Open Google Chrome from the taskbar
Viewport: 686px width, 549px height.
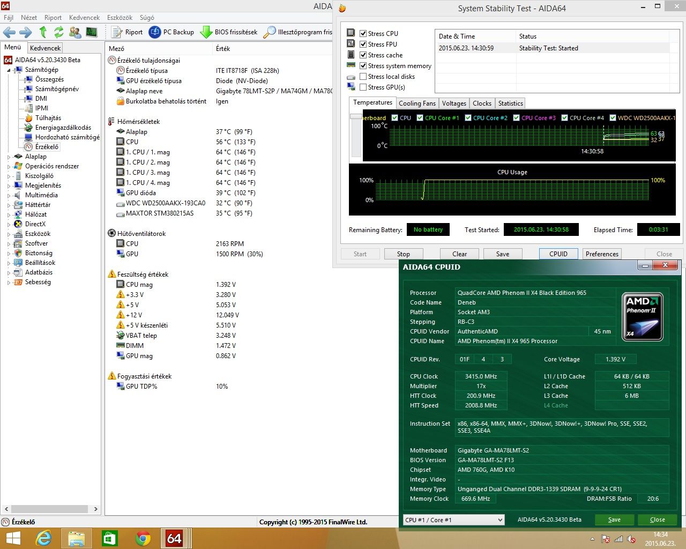click(x=143, y=538)
